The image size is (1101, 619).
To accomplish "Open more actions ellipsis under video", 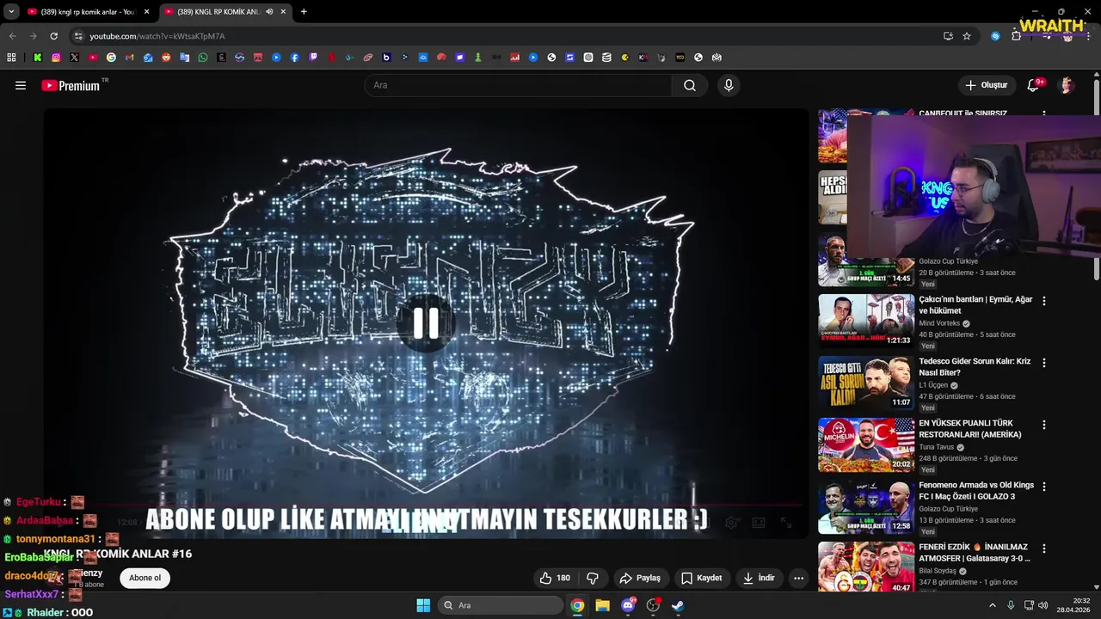I will click(x=798, y=578).
